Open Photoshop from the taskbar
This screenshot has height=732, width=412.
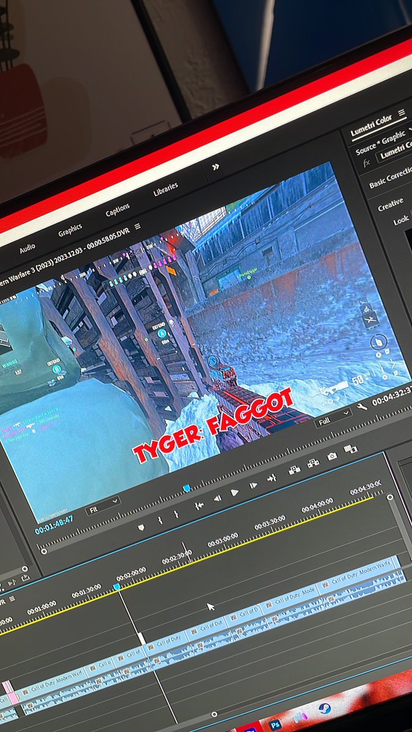click(x=275, y=725)
